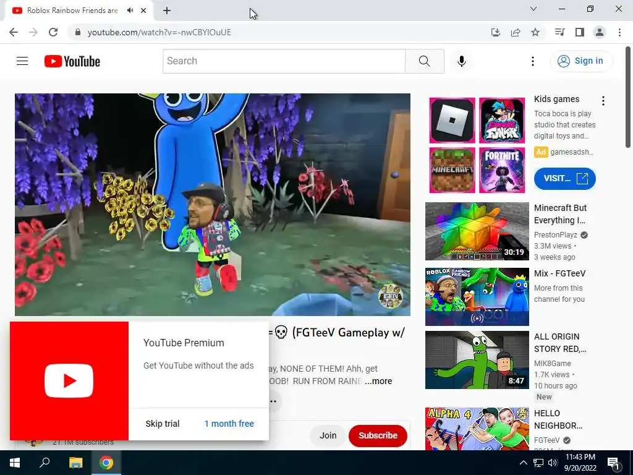Open volume control in system tray
This screenshot has width=633, height=475.
pyautogui.click(x=552, y=463)
